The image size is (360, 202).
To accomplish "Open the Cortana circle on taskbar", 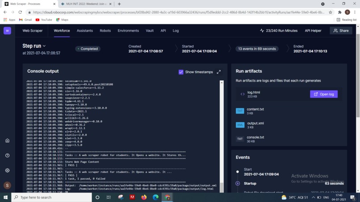I will (x=97, y=197).
